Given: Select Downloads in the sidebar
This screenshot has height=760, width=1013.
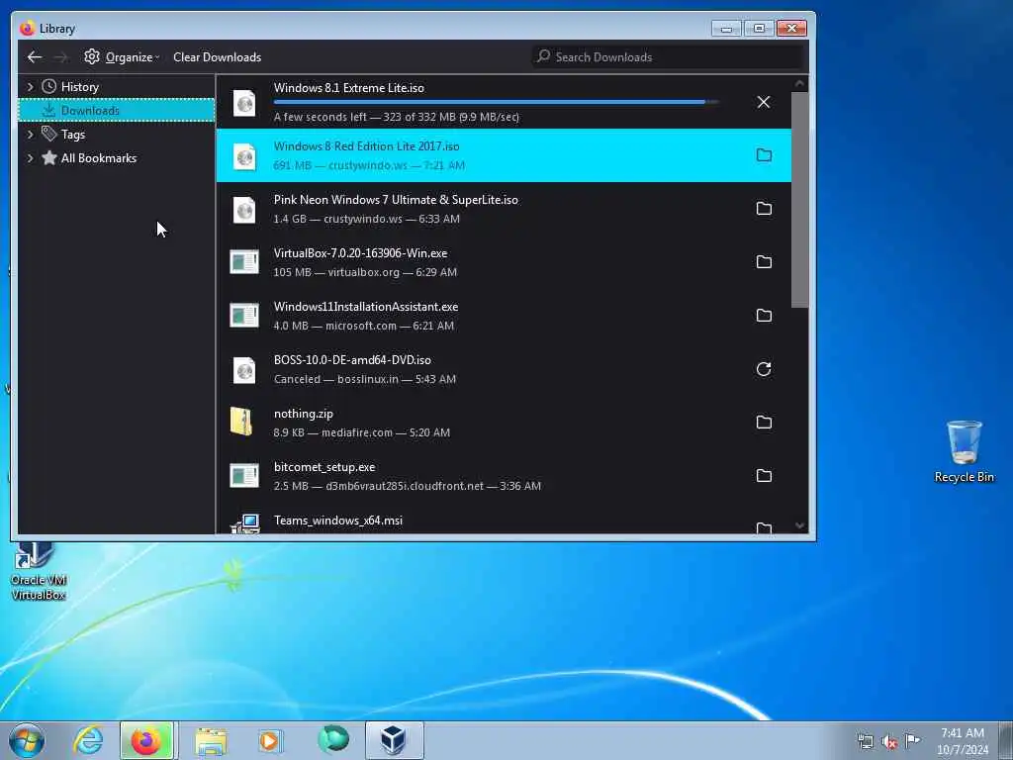Looking at the screenshot, I should click(117, 110).
